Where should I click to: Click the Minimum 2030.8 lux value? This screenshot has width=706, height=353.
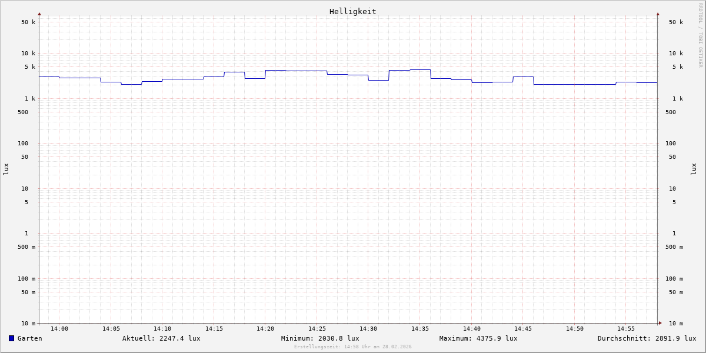[320, 338]
